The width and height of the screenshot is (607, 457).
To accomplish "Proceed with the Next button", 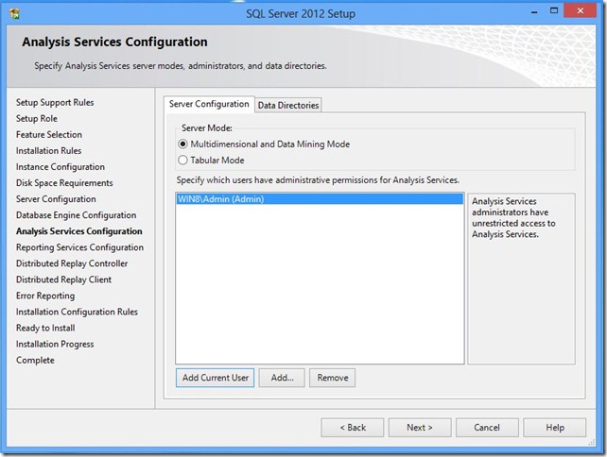I will click(x=420, y=428).
